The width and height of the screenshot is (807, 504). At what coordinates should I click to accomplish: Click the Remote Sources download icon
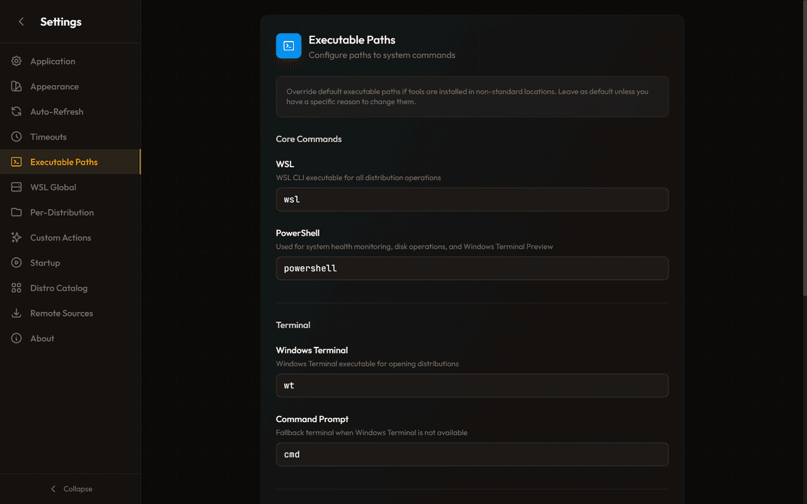pos(17,313)
